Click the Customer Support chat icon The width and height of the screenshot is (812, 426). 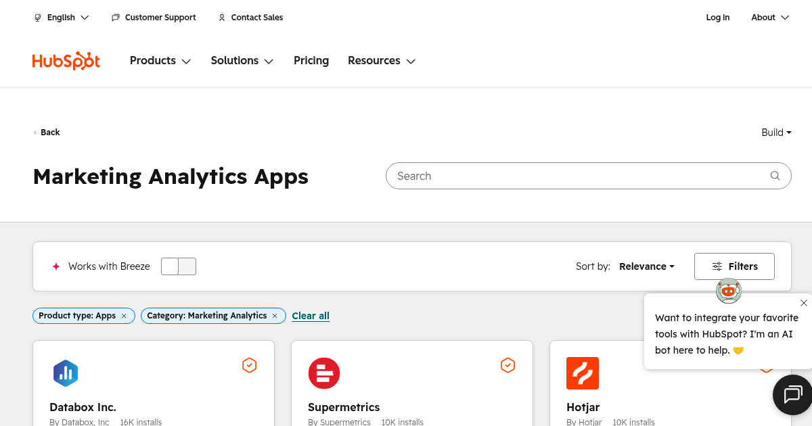click(x=116, y=18)
